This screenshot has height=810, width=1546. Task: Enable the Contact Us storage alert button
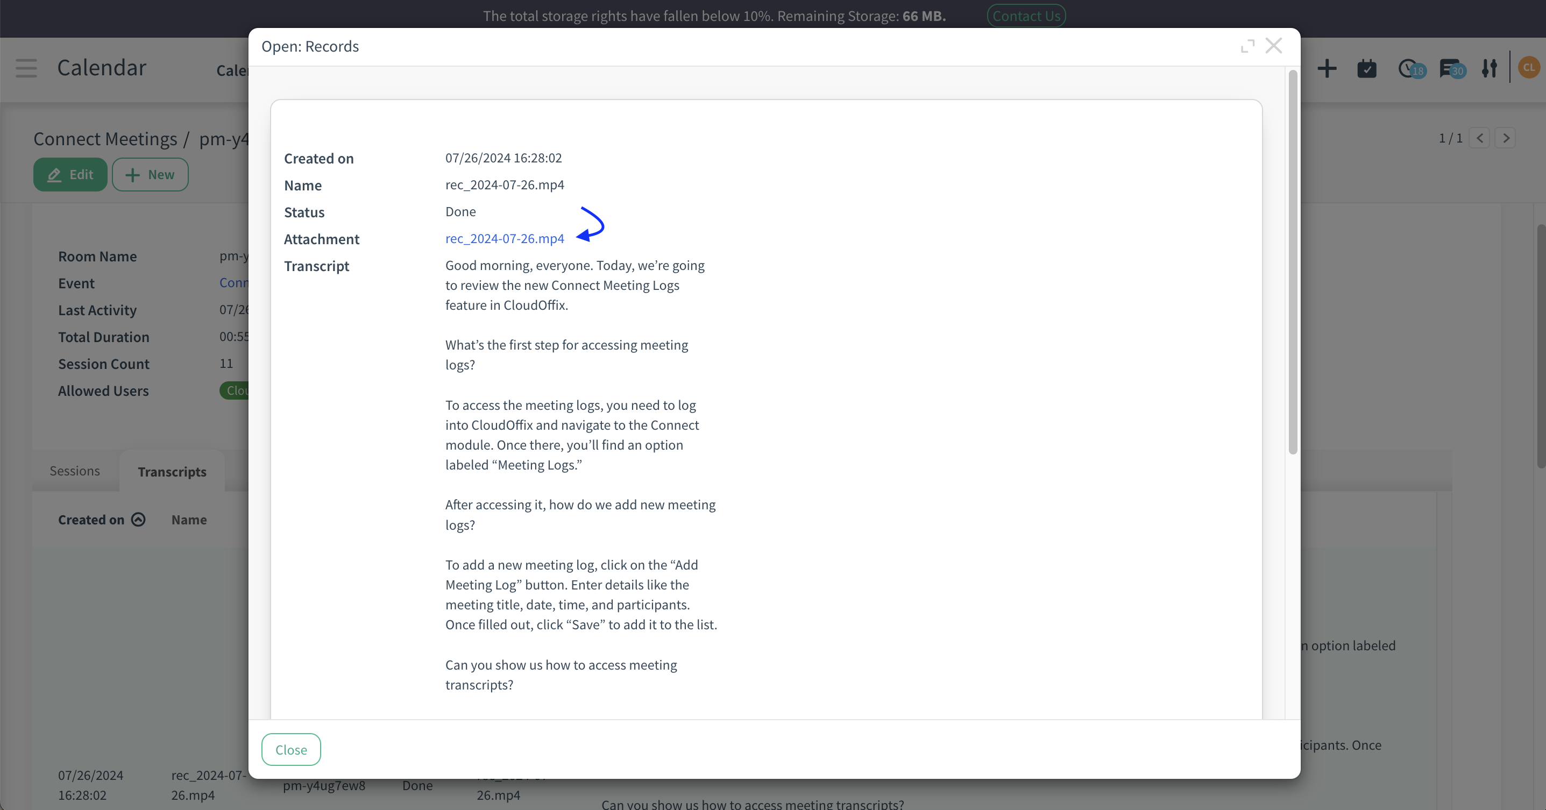(1026, 16)
